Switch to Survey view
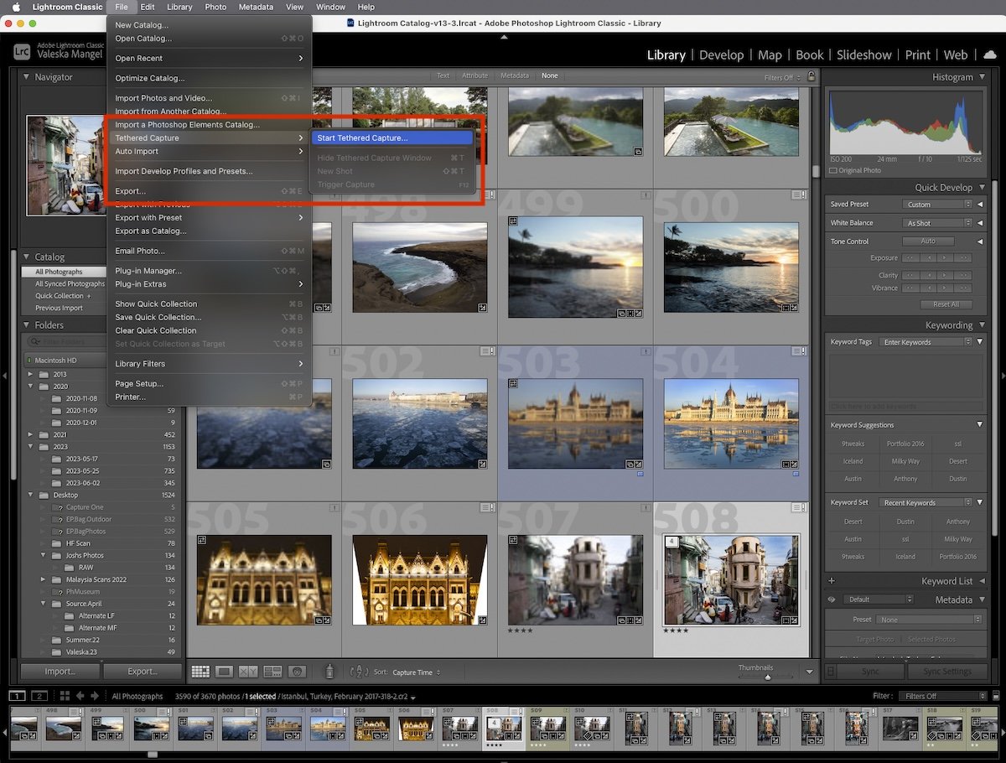This screenshot has width=1006, height=763. tap(272, 671)
